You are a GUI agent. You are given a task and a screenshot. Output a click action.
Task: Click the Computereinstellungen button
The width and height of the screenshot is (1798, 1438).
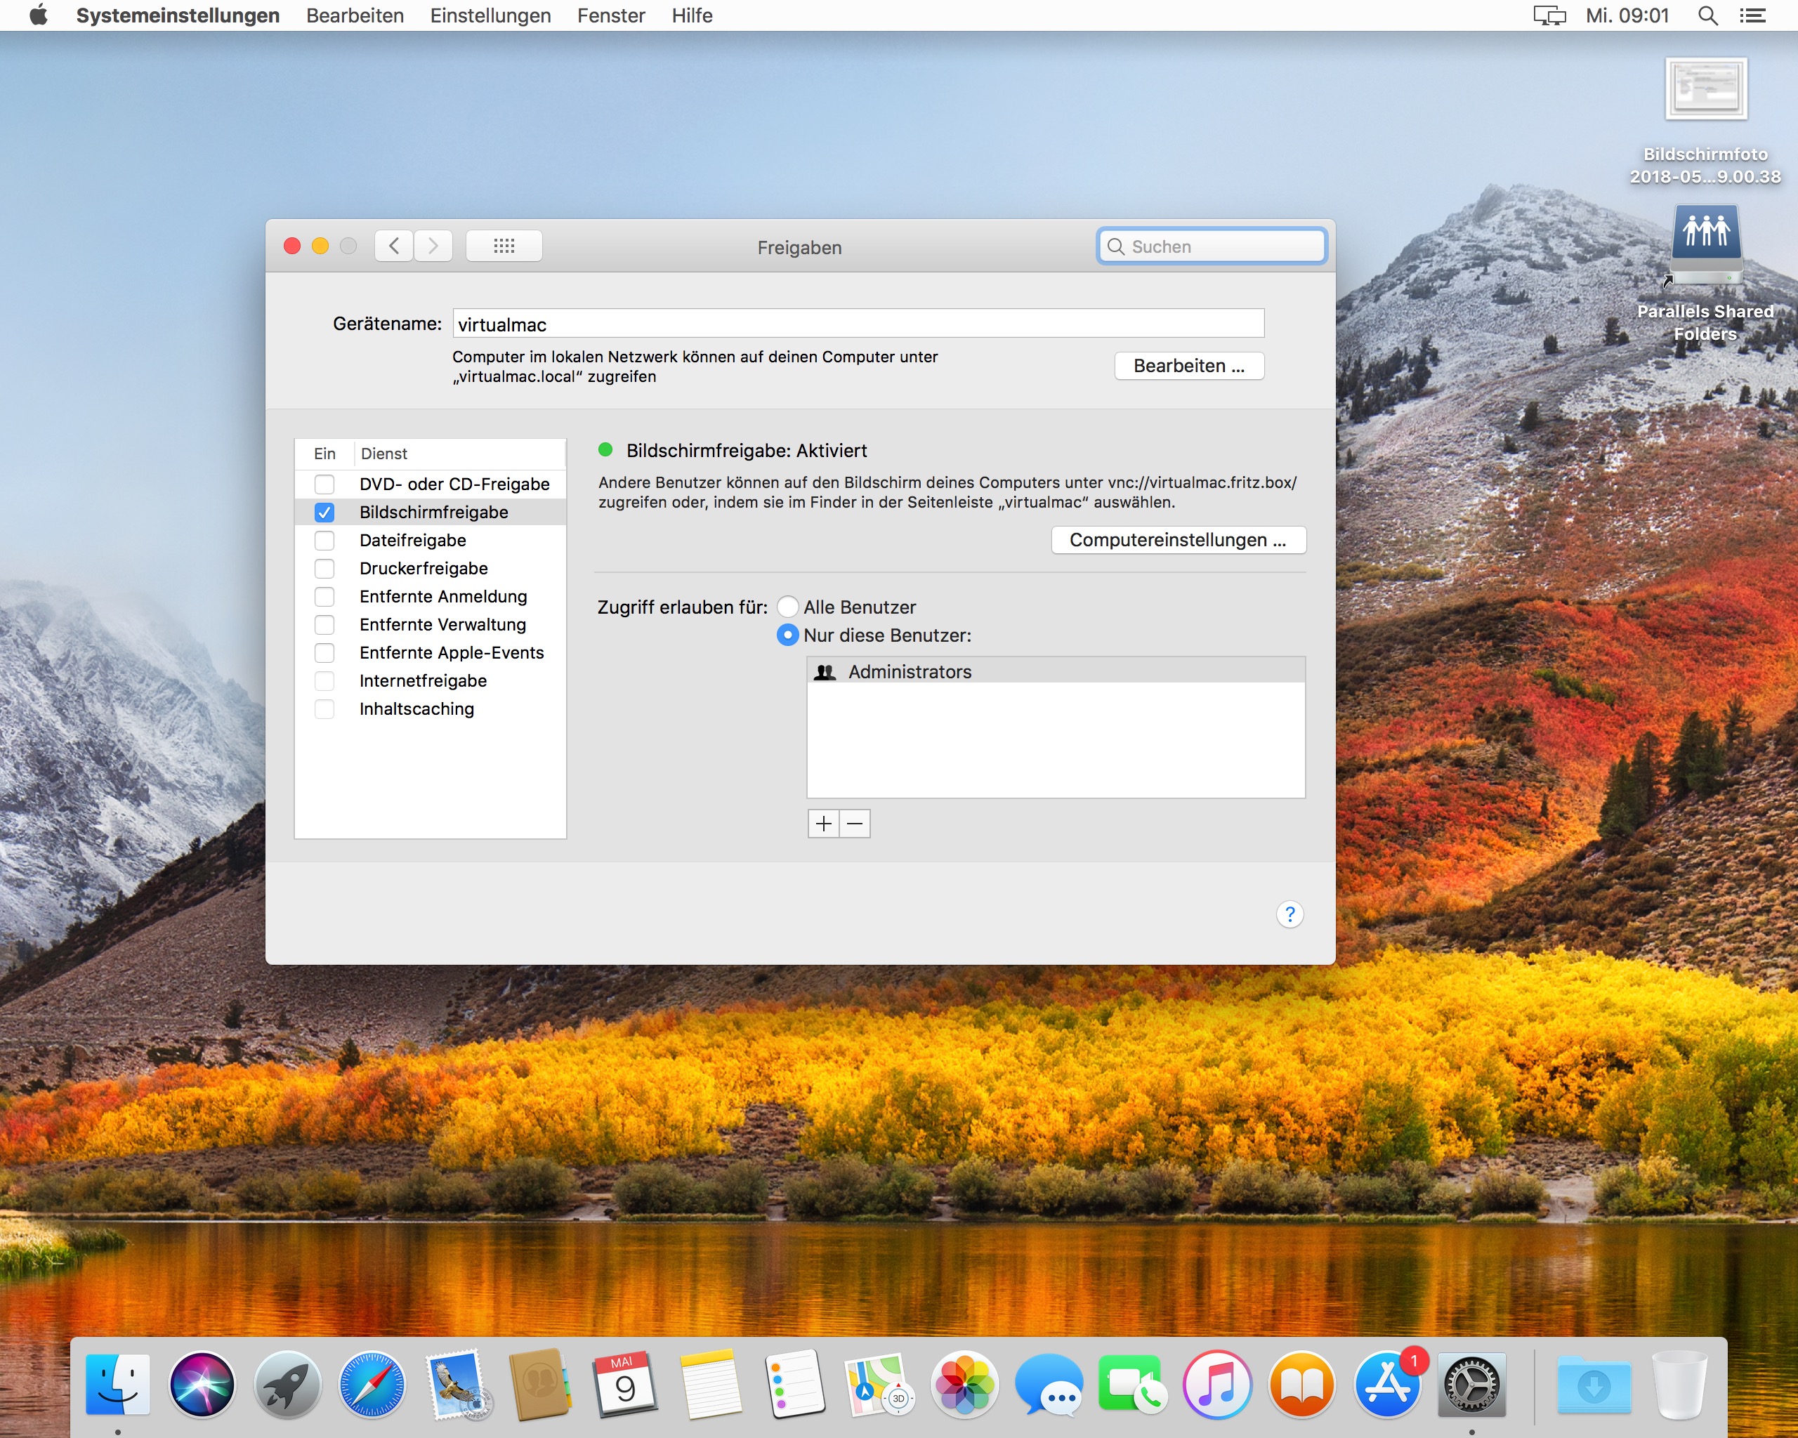coord(1178,540)
